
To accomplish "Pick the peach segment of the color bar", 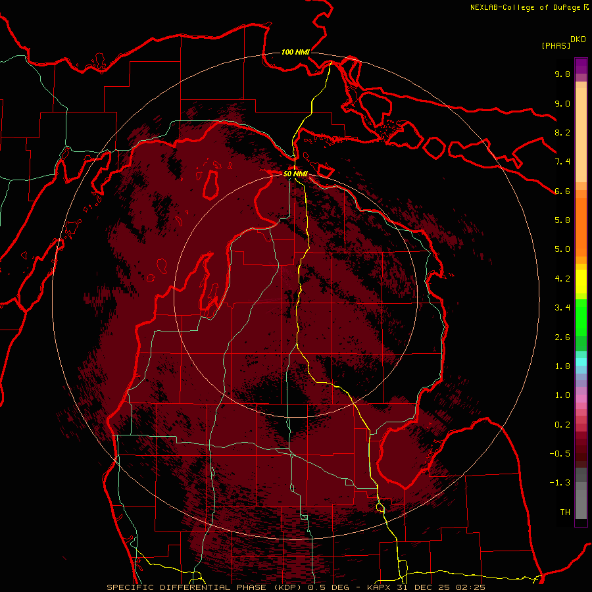I will pyautogui.click(x=581, y=136).
